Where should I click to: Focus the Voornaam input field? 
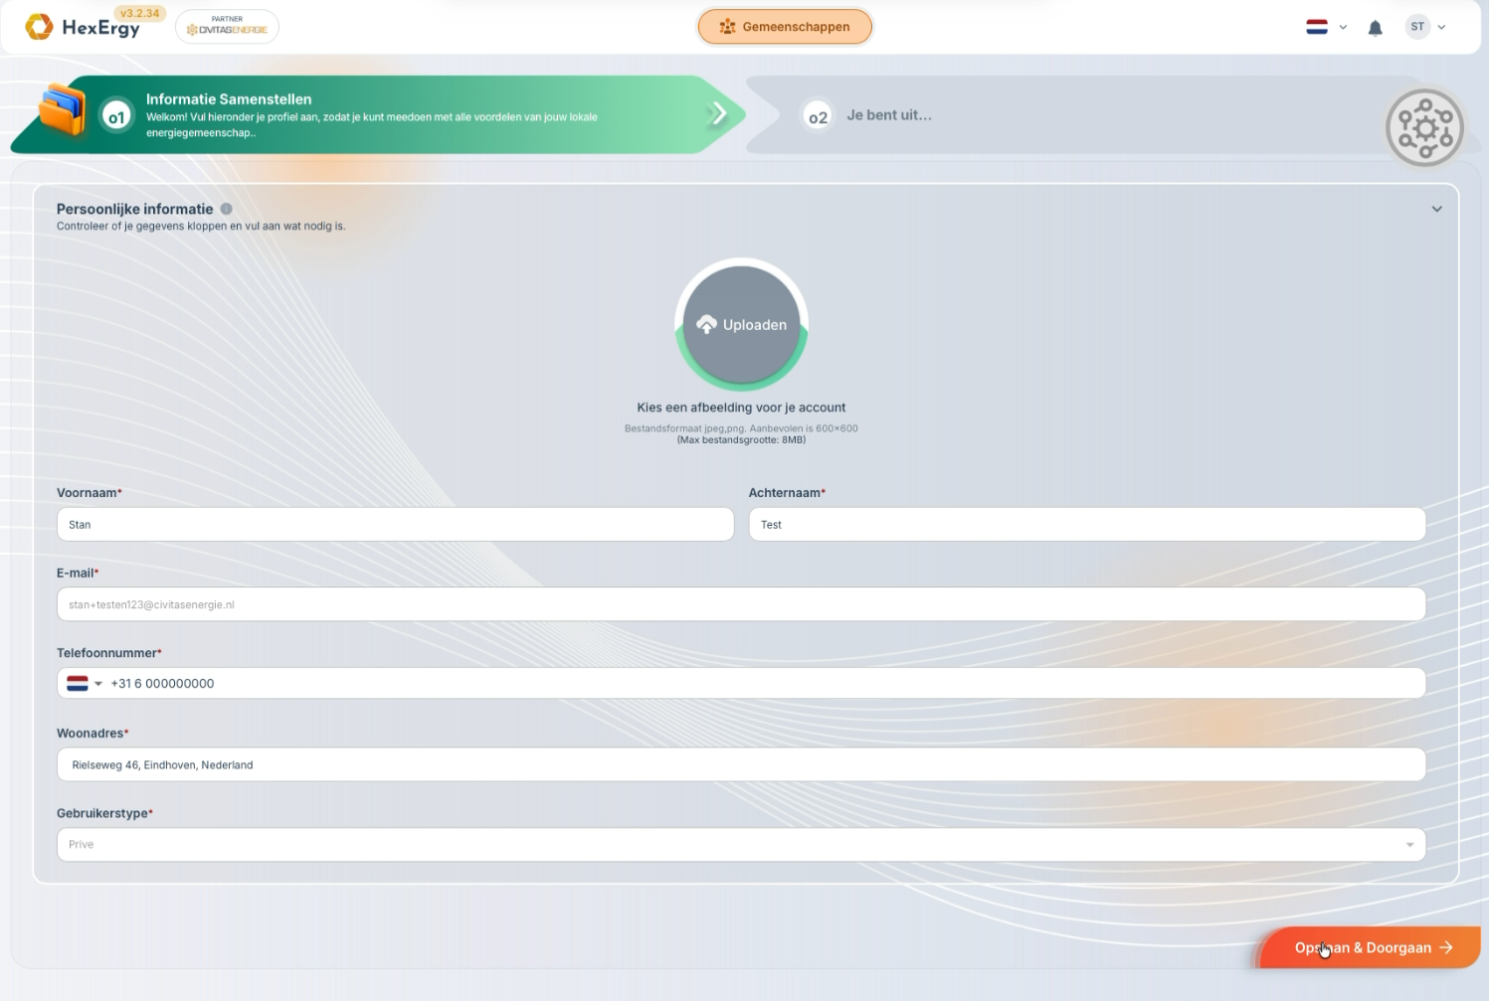click(x=395, y=525)
